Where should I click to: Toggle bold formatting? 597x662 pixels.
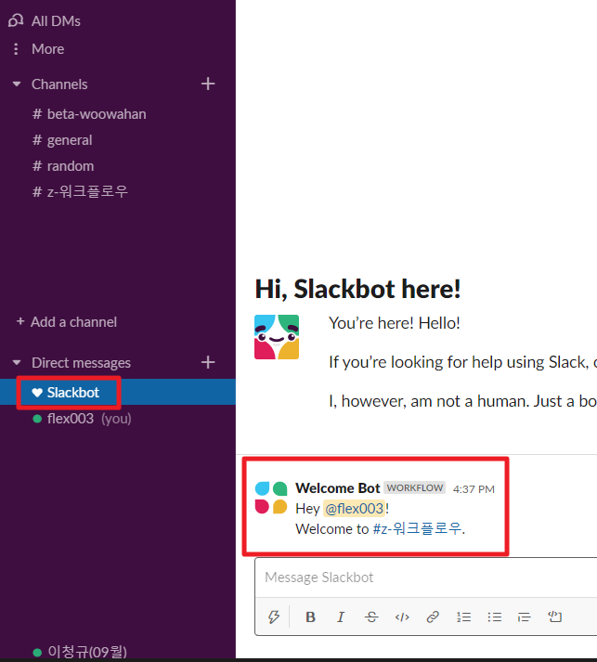310,617
